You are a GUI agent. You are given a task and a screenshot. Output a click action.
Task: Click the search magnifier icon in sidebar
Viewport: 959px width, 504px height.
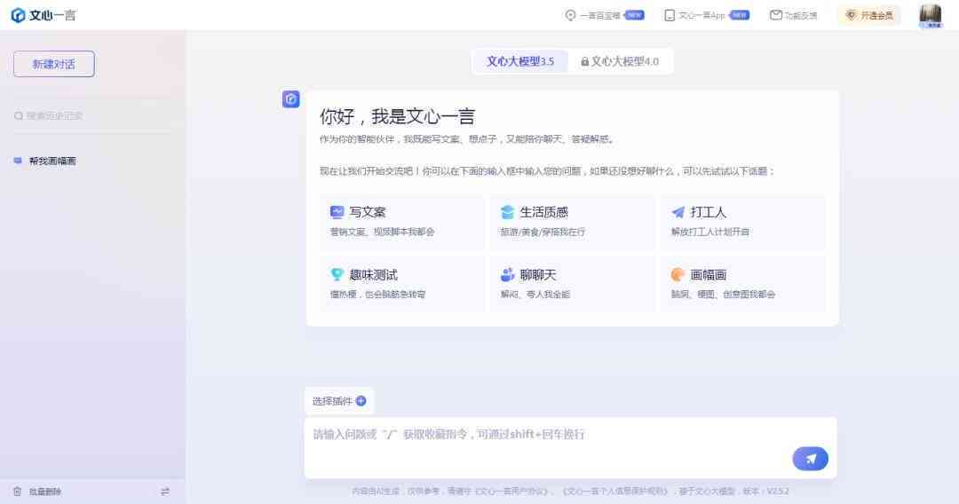coord(19,116)
